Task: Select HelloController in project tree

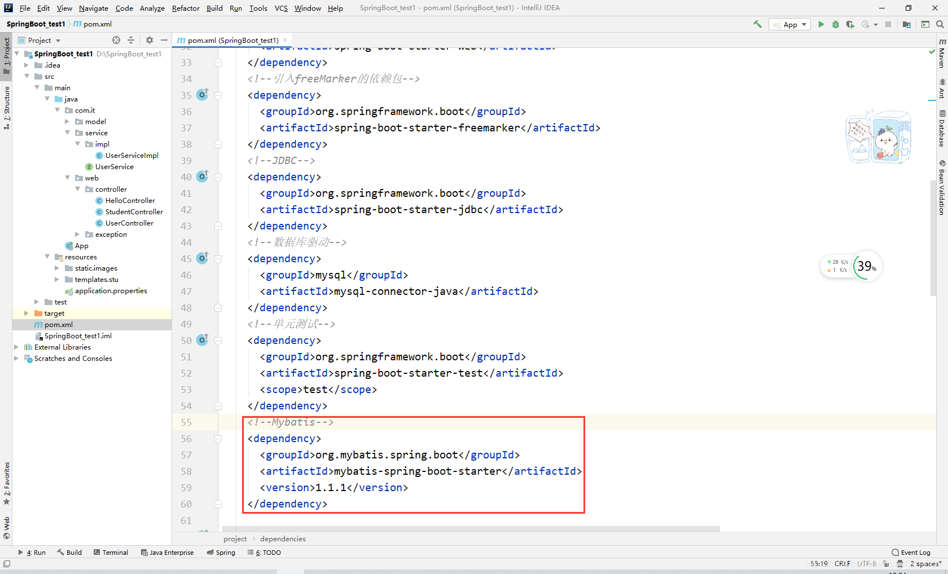Action: (x=130, y=200)
